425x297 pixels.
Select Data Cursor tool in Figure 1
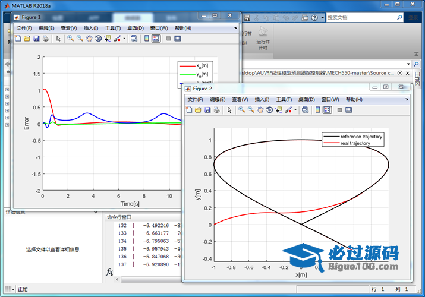point(108,39)
